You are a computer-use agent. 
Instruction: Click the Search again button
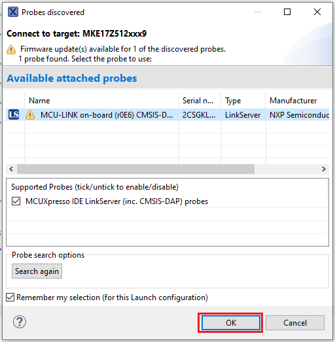(x=37, y=271)
